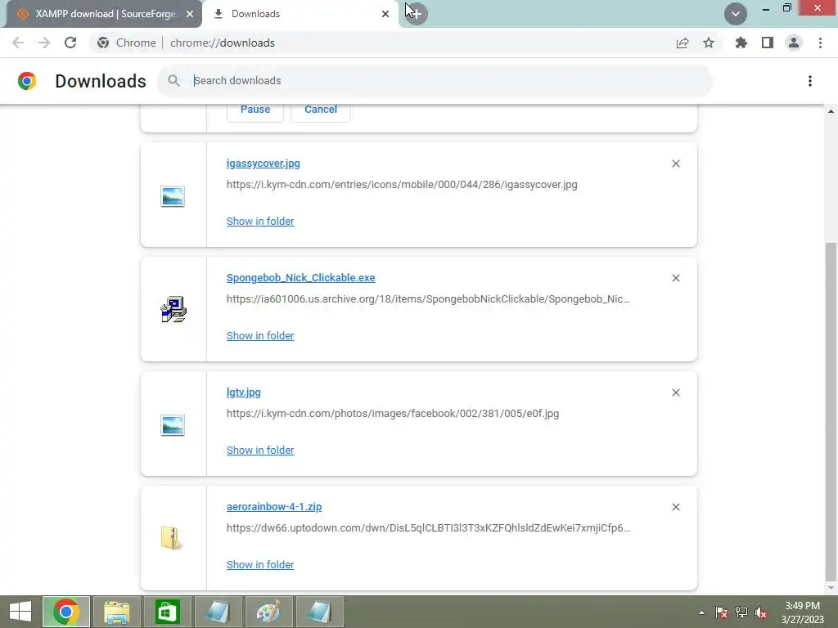Click the scrollbar up arrow
838x628 pixels.
click(831, 111)
